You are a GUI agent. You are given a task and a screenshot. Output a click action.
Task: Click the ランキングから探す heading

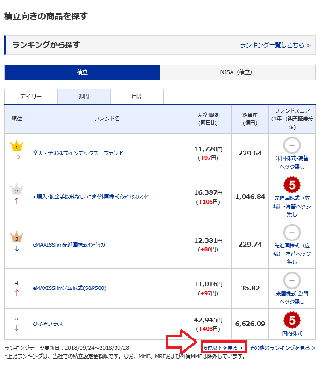pyautogui.click(x=46, y=45)
